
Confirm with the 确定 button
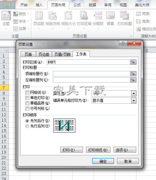pyautogui.click(x=103, y=161)
